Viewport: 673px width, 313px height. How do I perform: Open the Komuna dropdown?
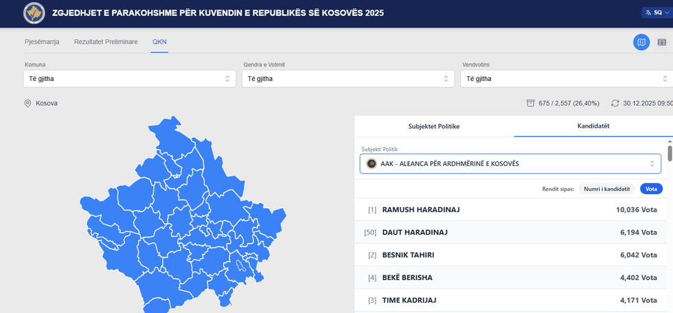128,78
